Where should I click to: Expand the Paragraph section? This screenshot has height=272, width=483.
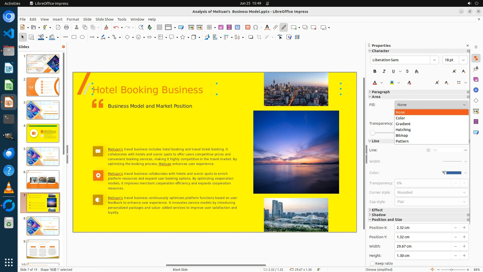tap(381, 92)
